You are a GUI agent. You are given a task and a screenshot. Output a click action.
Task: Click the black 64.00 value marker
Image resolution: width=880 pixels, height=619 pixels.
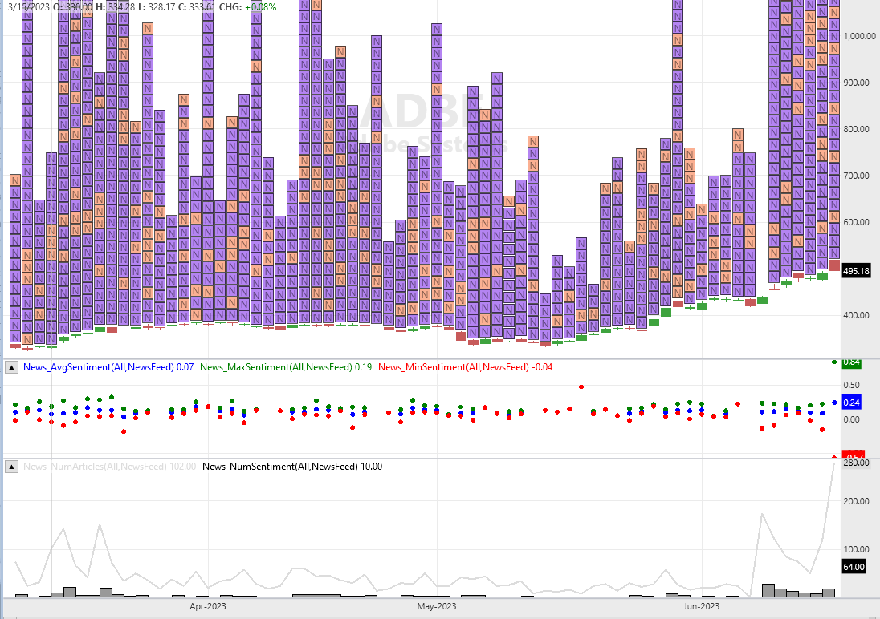pyautogui.click(x=854, y=567)
